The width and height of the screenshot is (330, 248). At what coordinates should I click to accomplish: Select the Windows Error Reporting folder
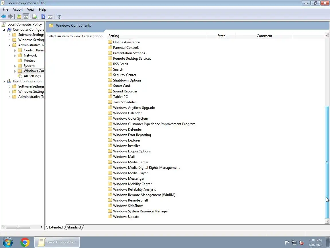[x=132, y=135]
